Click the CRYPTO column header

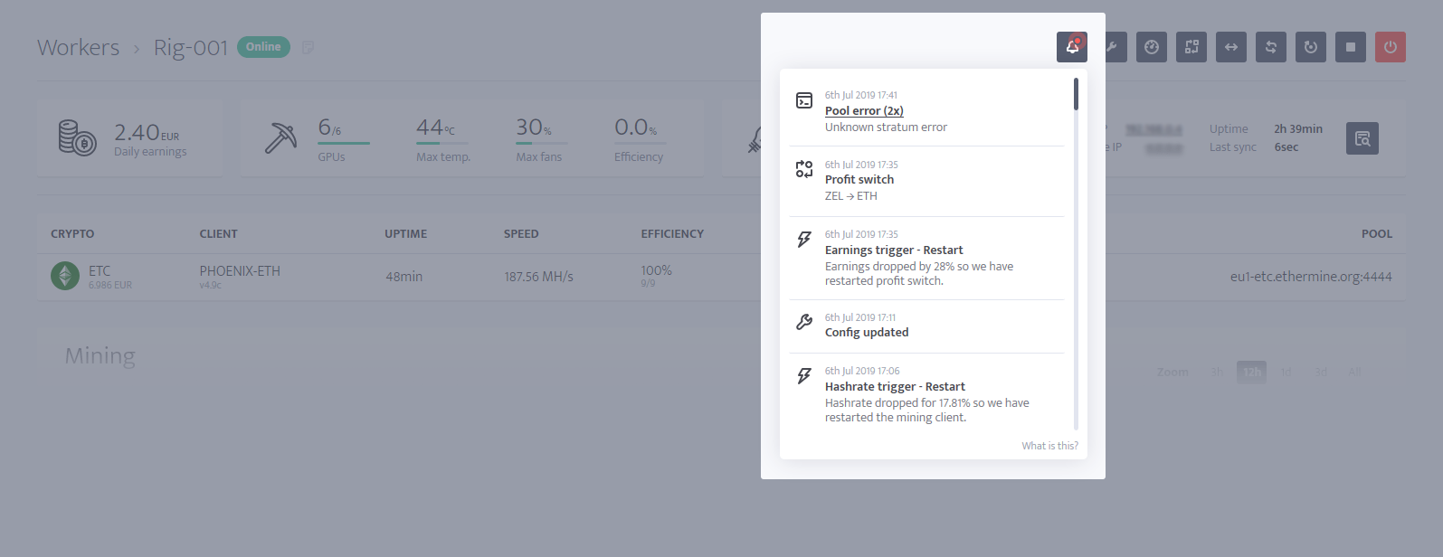[x=72, y=234]
